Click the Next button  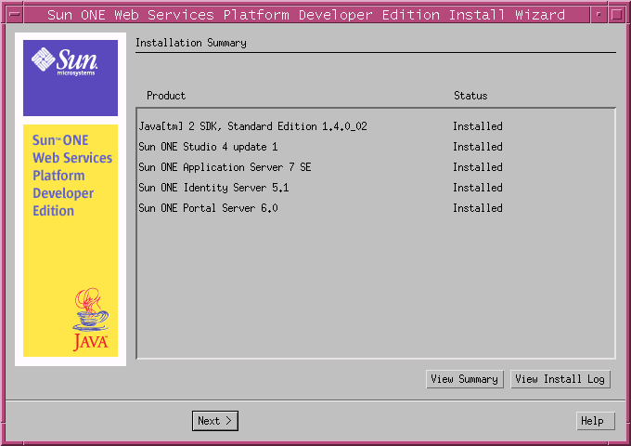(x=215, y=421)
